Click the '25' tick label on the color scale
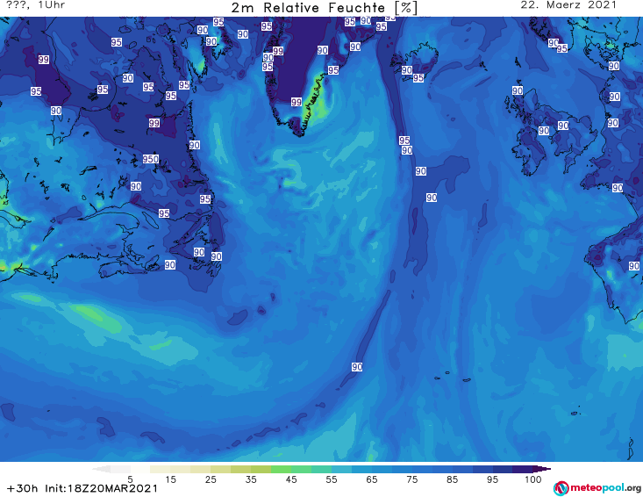The width and height of the screenshot is (643, 497). 211,479
